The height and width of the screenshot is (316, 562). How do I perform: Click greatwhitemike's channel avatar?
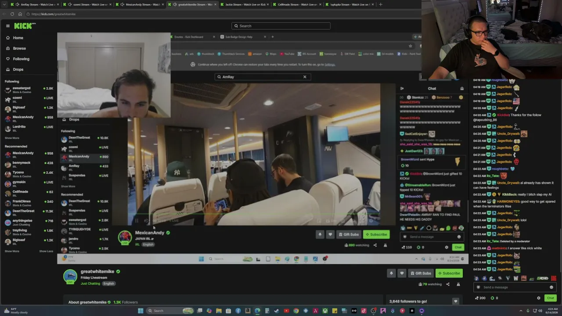tap(70, 276)
